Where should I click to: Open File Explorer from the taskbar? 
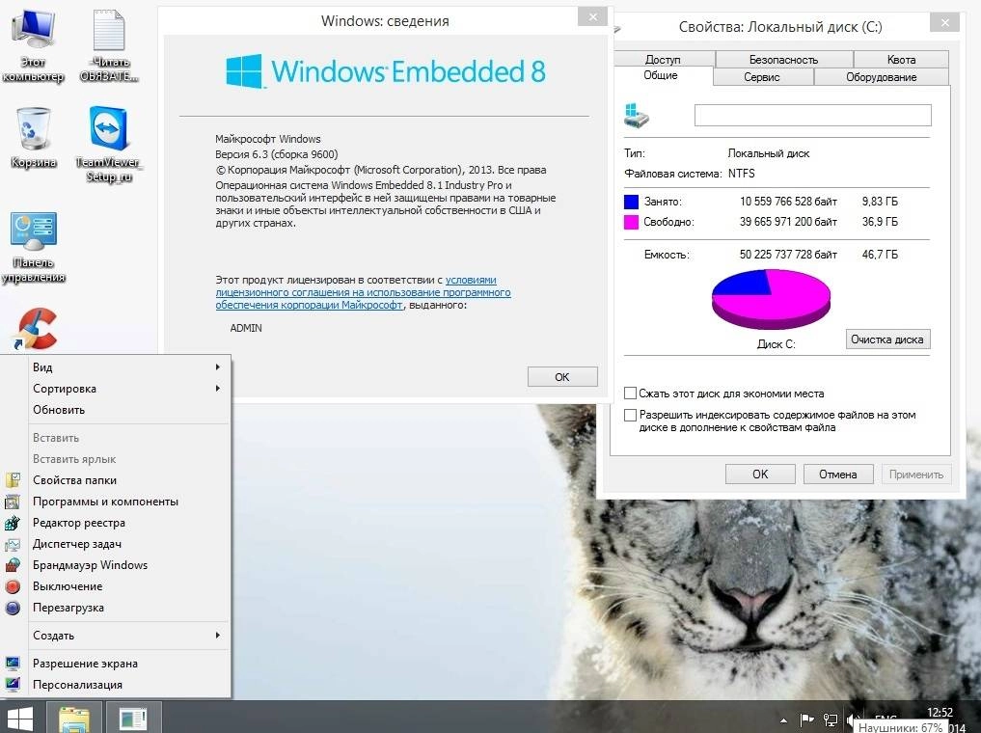(x=74, y=718)
